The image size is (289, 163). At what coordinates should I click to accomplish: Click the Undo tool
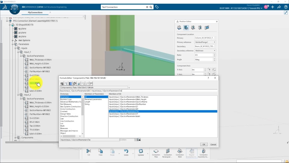click(x=126, y=152)
